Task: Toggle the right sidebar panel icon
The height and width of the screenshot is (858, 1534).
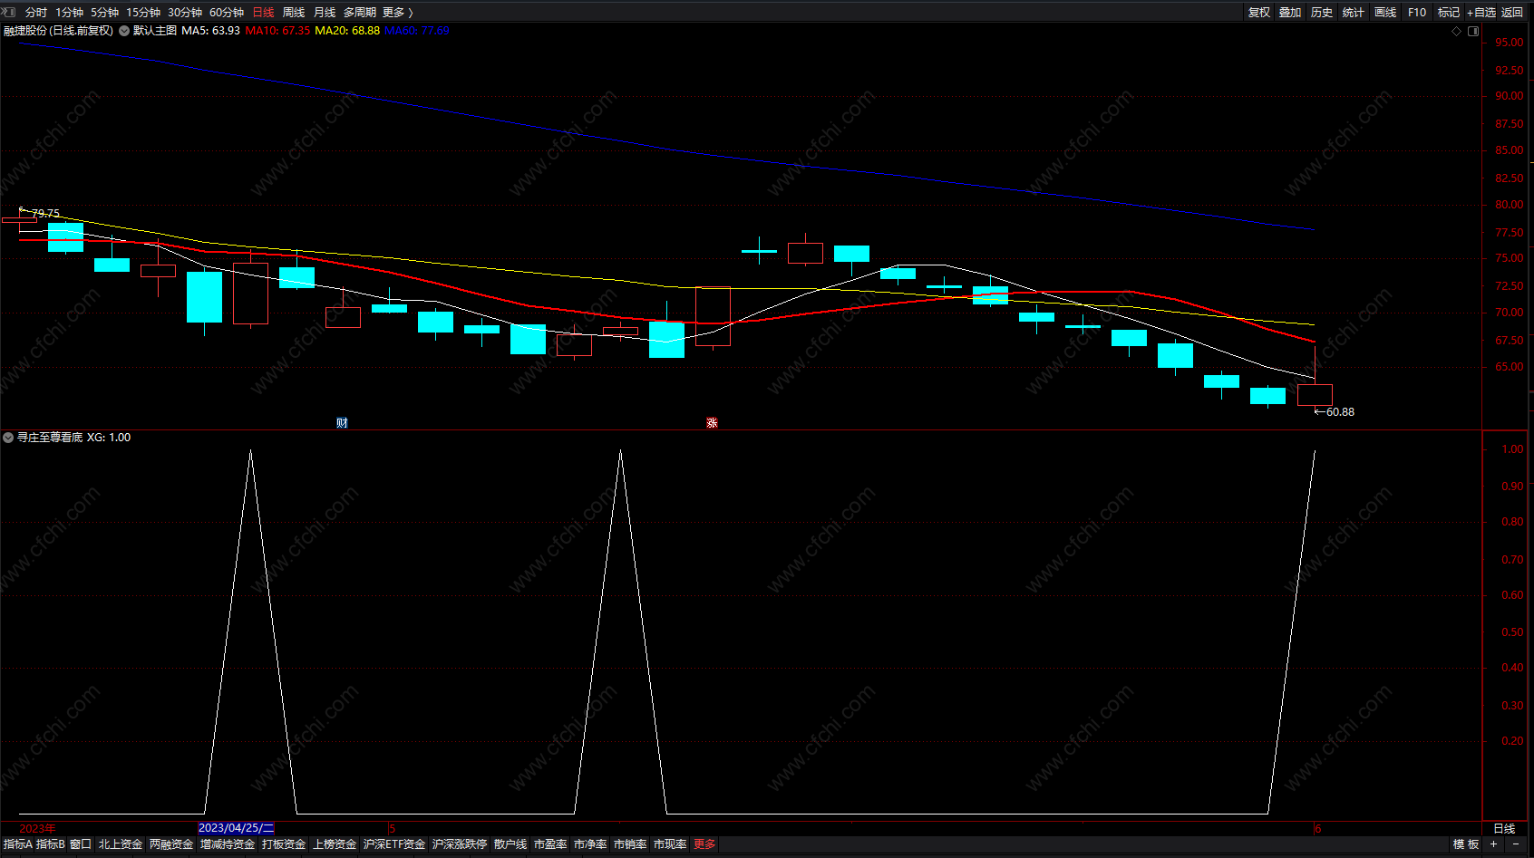Action: click(1473, 31)
